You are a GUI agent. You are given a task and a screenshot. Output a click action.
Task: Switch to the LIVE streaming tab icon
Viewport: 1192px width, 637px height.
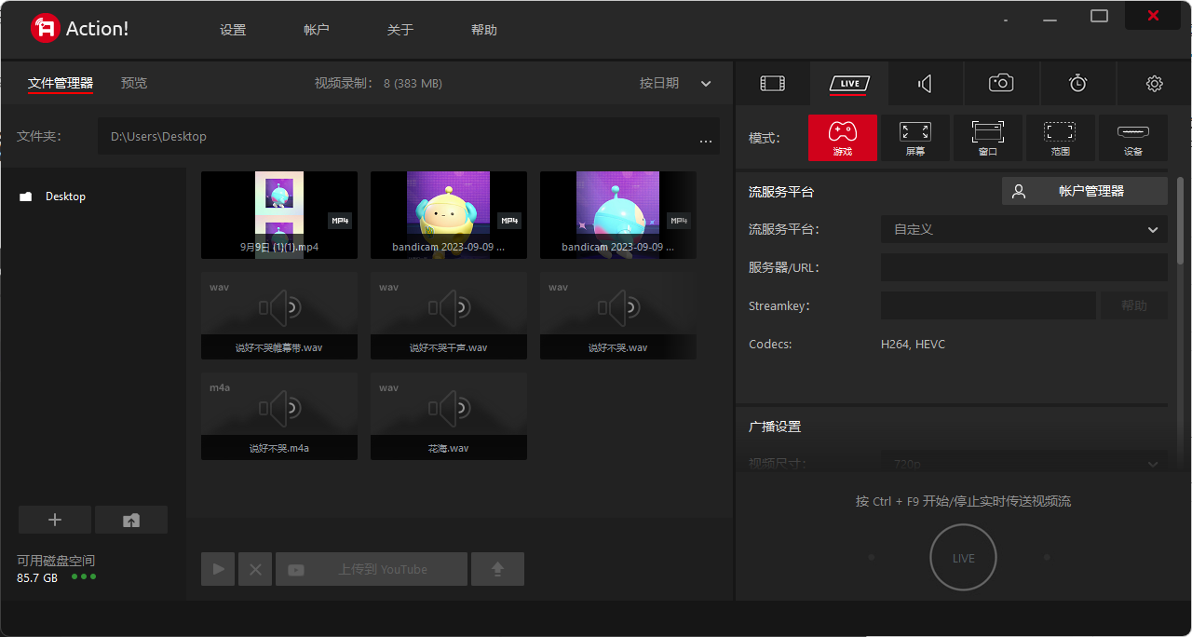(848, 83)
